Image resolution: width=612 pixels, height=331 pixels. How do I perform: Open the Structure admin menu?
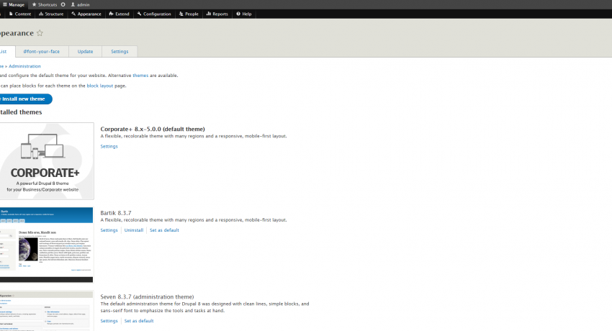coord(51,14)
